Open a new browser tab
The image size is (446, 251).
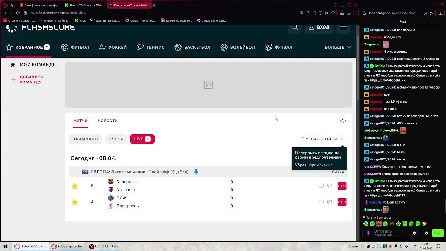pos(154,5)
